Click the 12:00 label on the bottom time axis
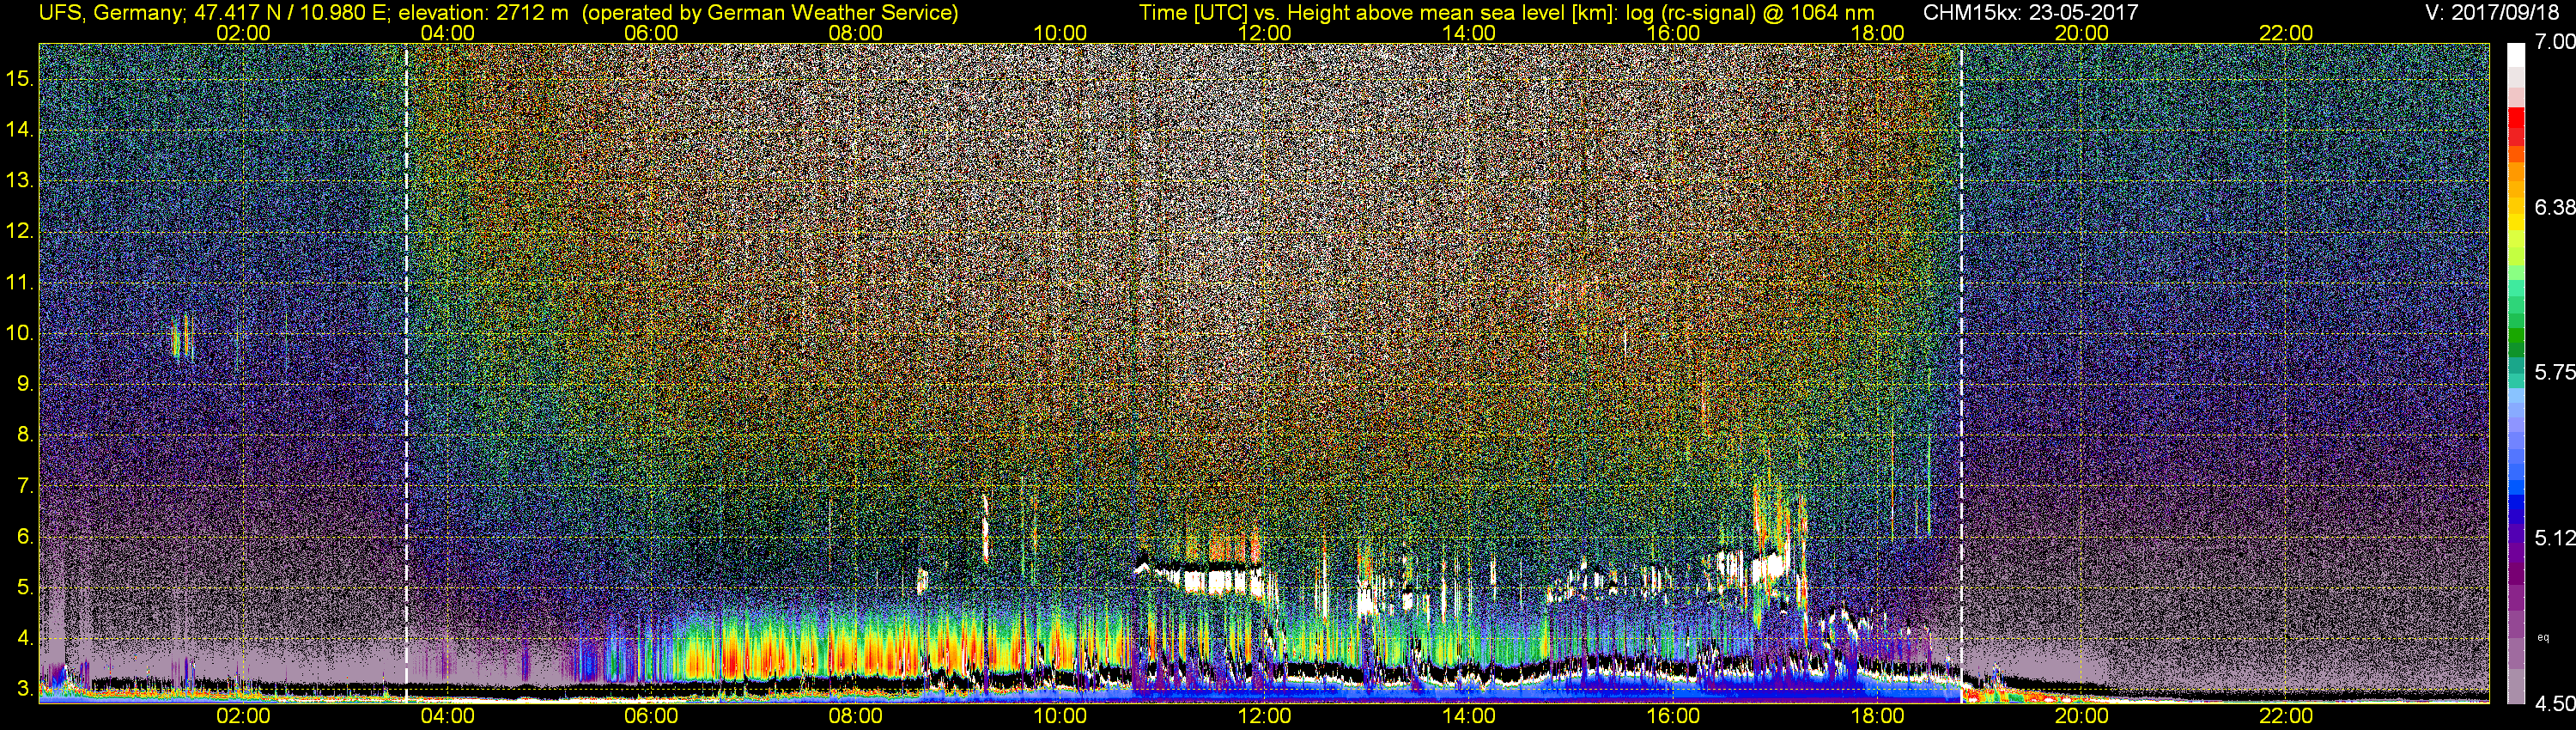The width and height of the screenshot is (2576, 730). (x=1265, y=717)
